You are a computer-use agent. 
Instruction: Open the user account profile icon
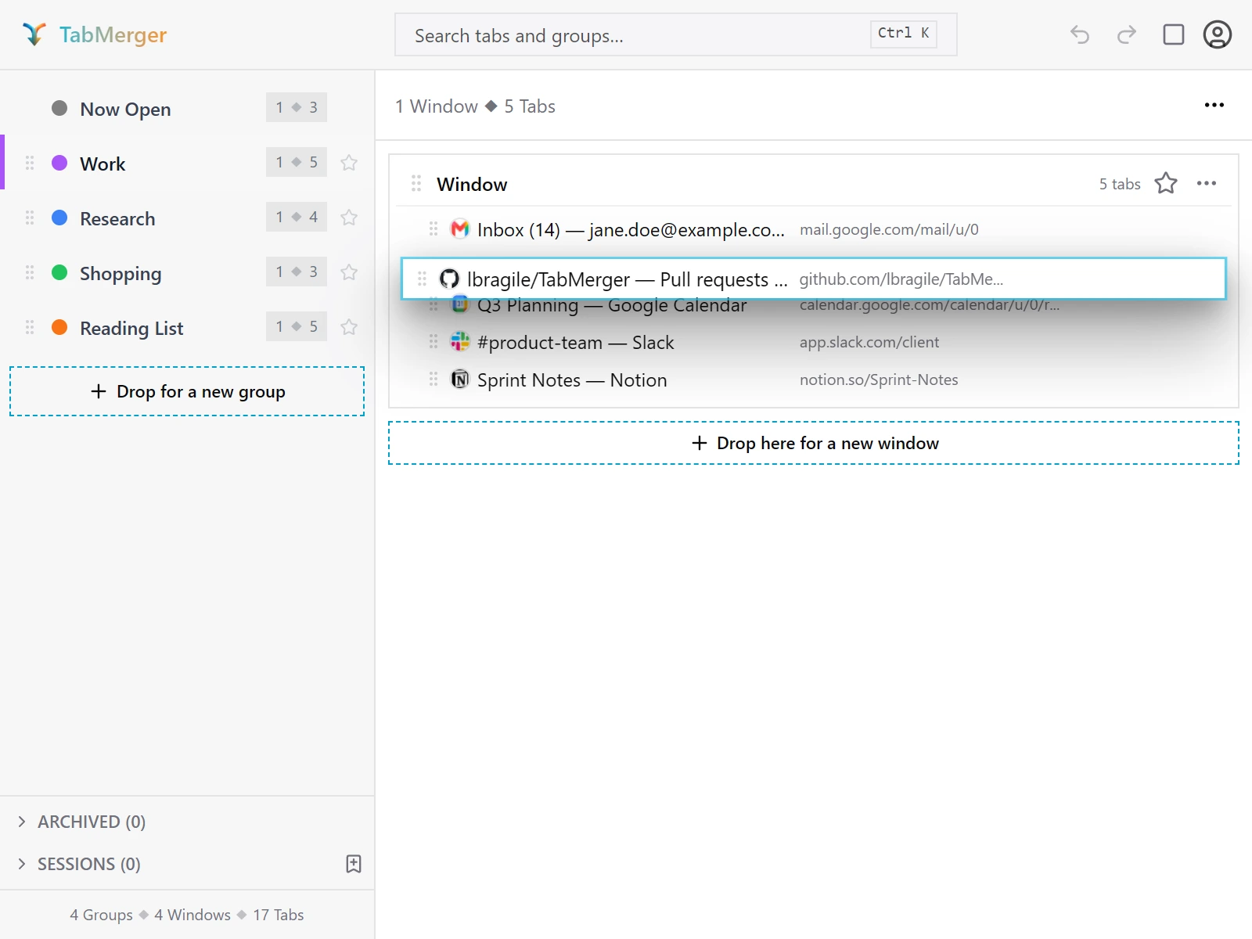[x=1218, y=34]
